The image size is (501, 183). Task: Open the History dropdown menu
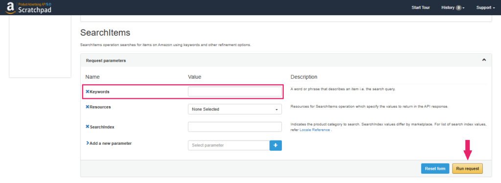(453, 8)
